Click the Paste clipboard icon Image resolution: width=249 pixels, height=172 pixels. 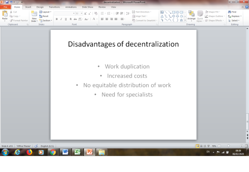pyautogui.click(x=4, y=14)
